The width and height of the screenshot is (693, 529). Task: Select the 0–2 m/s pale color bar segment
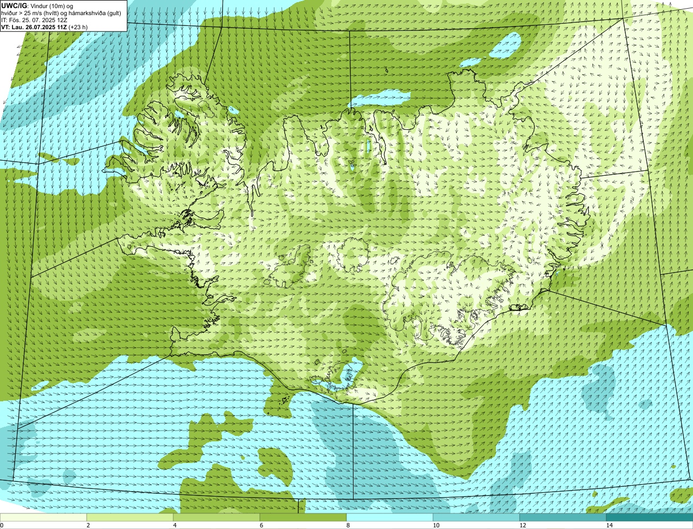click(43, 517)
